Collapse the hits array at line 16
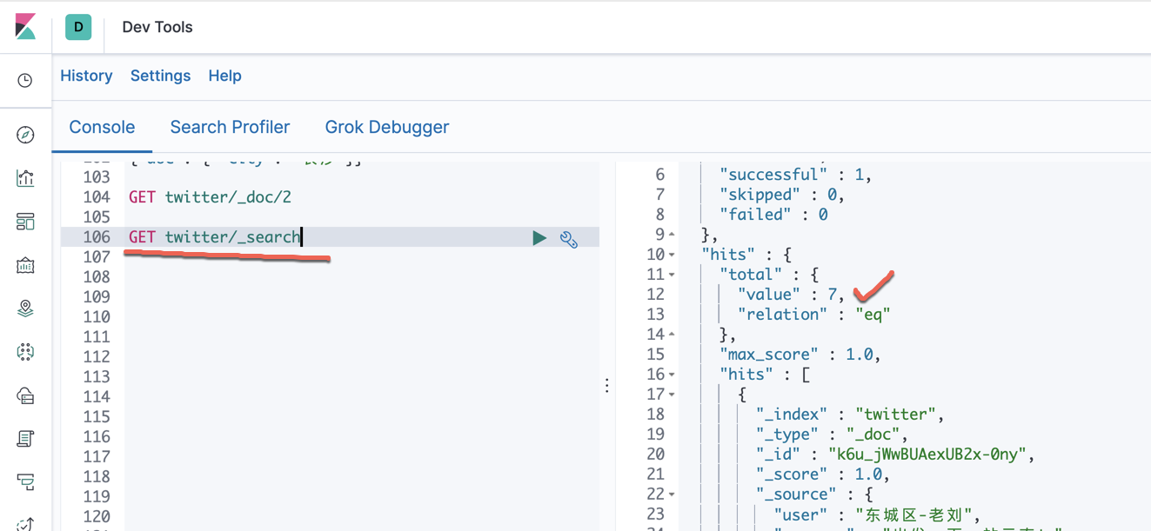This screenshot has height=531, width=1151. (670, 374)
